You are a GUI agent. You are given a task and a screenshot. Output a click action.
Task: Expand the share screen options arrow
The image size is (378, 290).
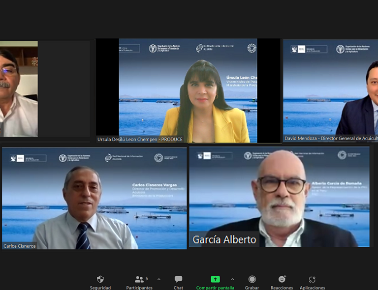click(x=232, y=279)
